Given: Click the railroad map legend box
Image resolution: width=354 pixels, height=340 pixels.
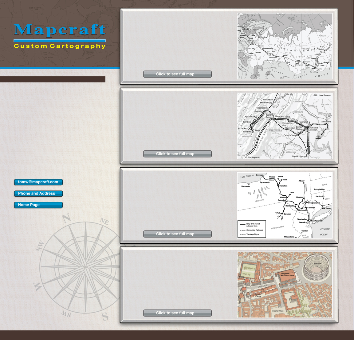Looking at the screenshot, I should tap(252, 229).
